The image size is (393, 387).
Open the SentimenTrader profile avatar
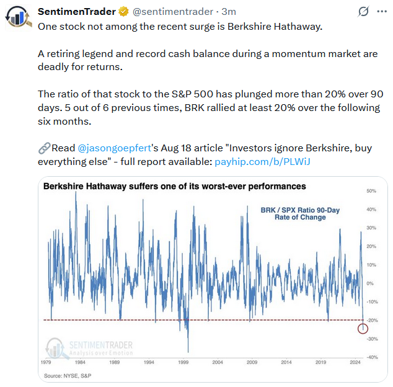click(x=17, y=17)
